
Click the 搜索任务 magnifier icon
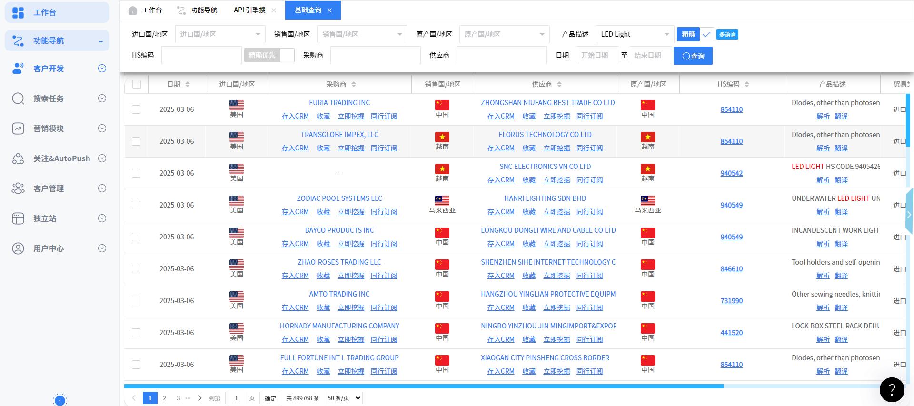[18, 99]
